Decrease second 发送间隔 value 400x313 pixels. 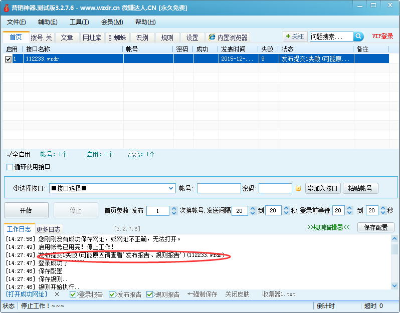tap(286, 213)
